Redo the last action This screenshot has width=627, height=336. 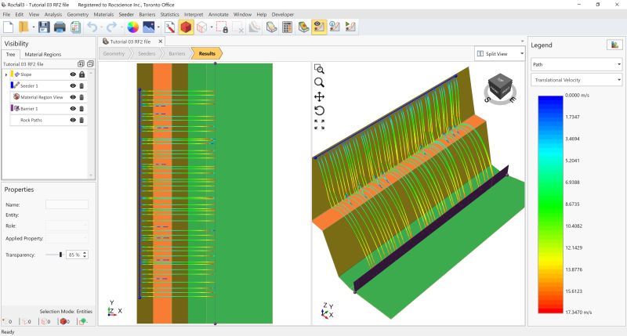tap(111, 27)
